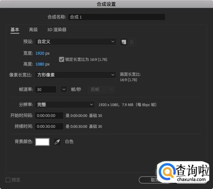The width and height of the screenshot is (213, 189).
Task: Open the white background color swatch
Action: [42, 142]
